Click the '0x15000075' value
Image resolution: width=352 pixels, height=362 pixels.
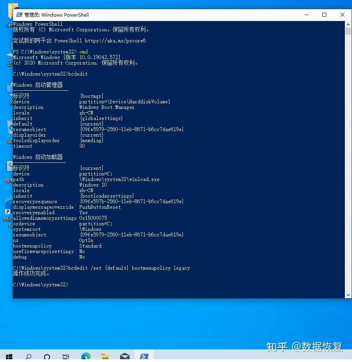tap(93, 218)
